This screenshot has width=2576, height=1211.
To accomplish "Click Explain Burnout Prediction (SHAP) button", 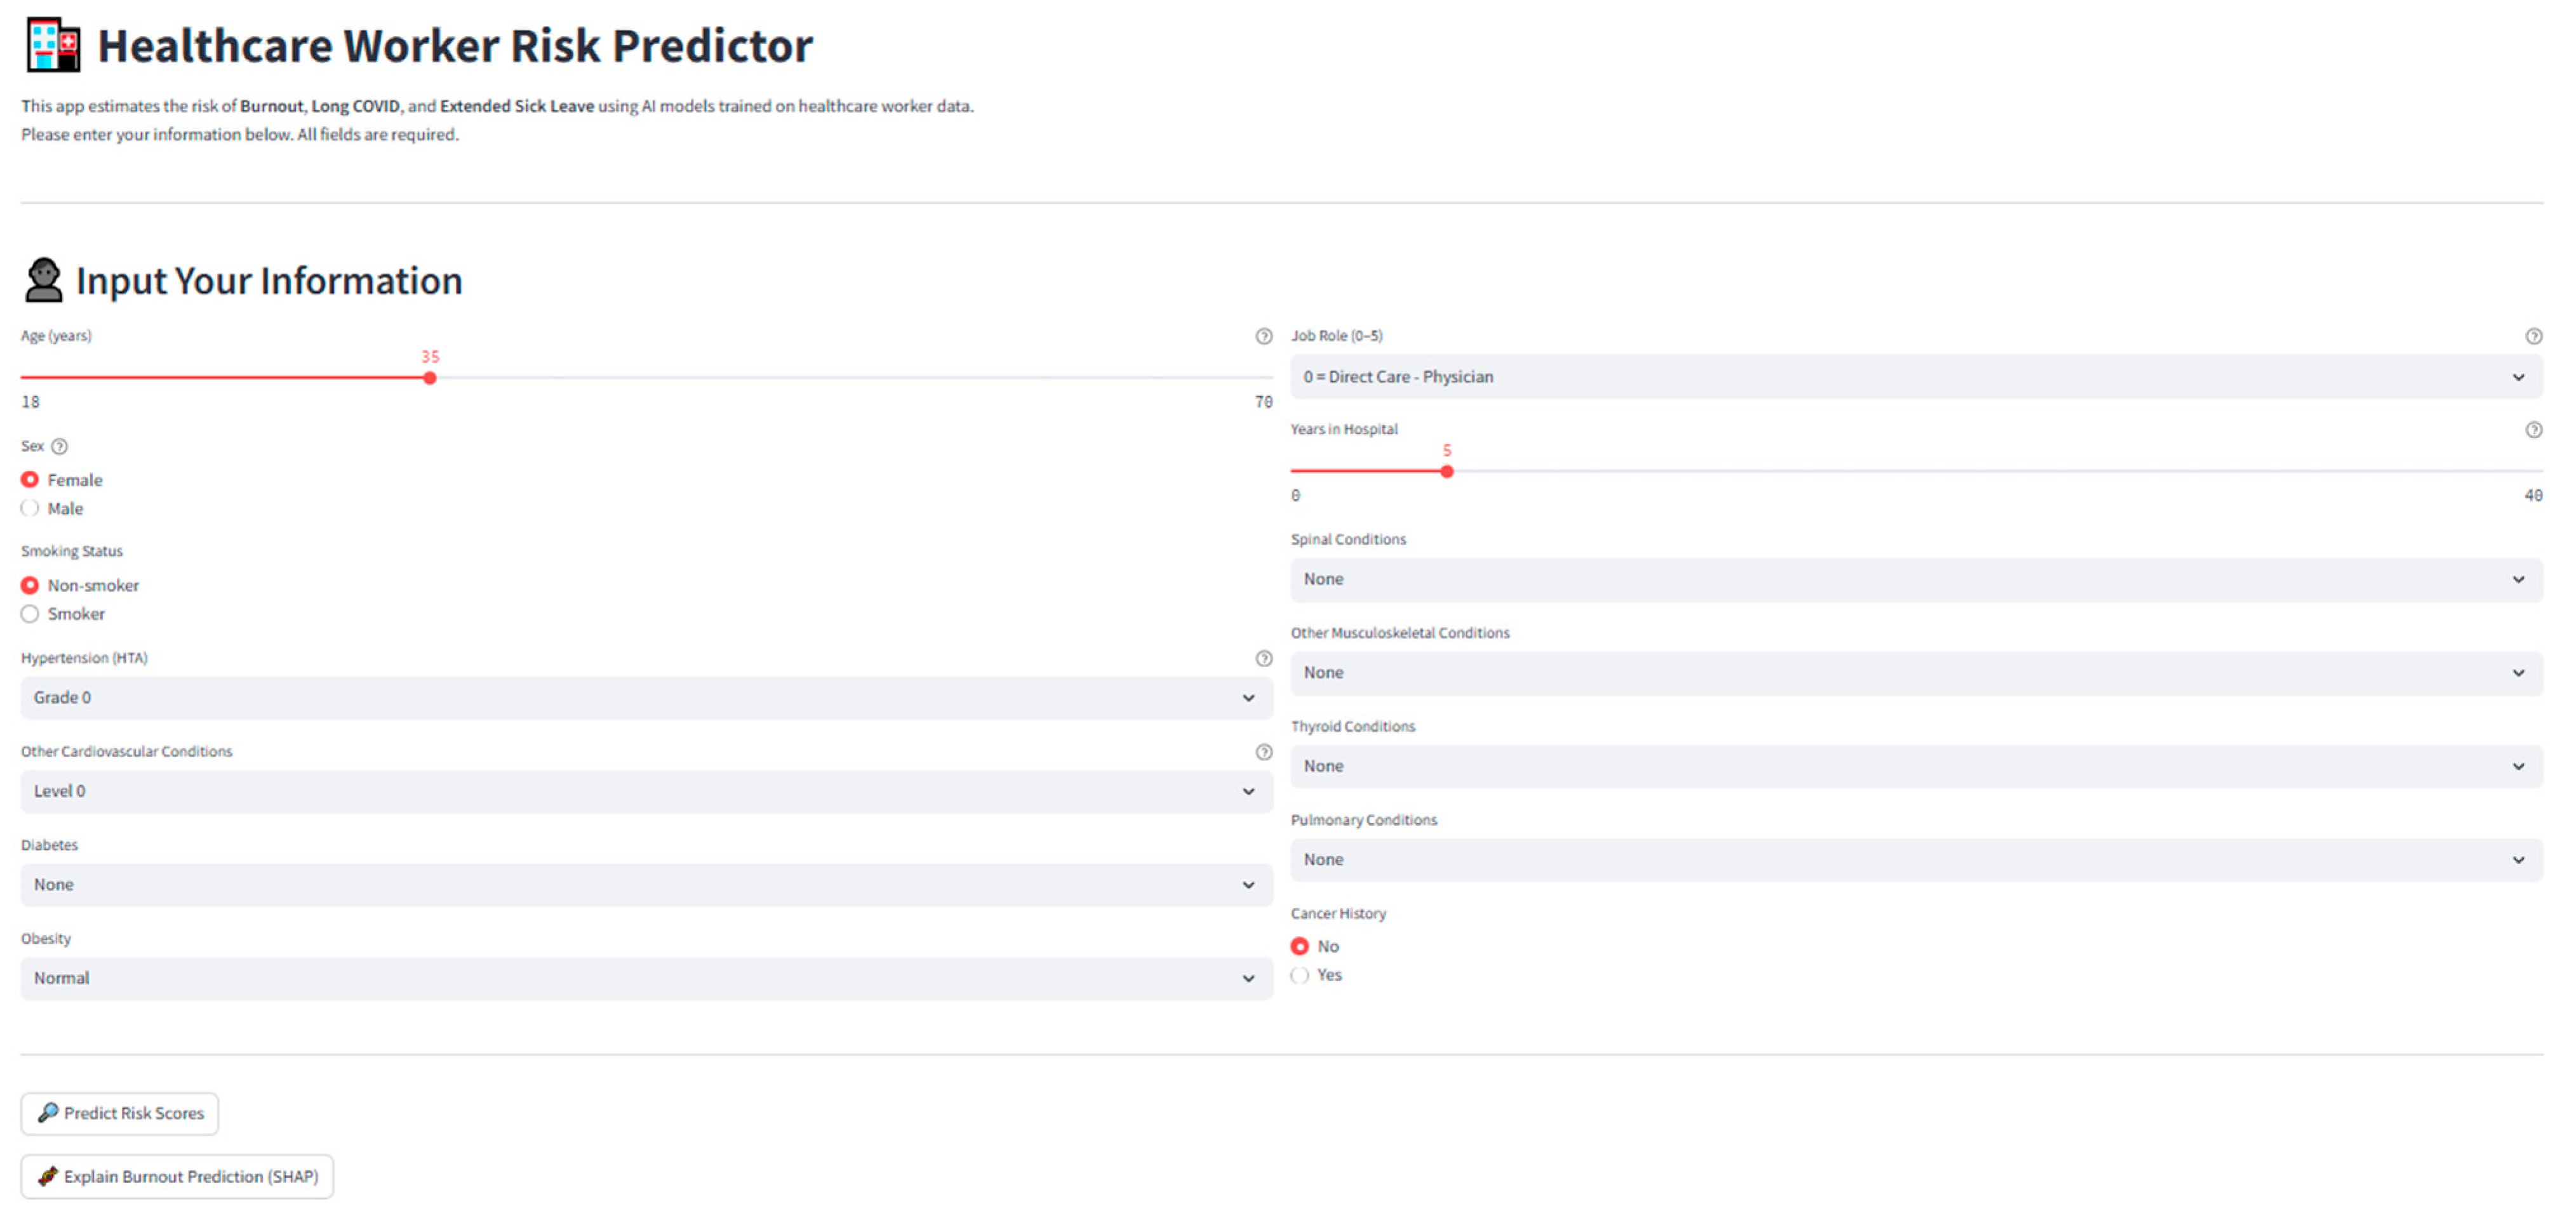I will (x=177, y=1177).
